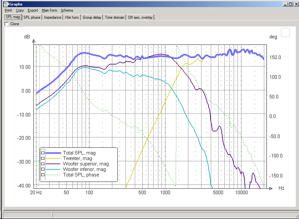Click the blank square button top-right of graph
299x219 pixels.
tap(285, 33)
